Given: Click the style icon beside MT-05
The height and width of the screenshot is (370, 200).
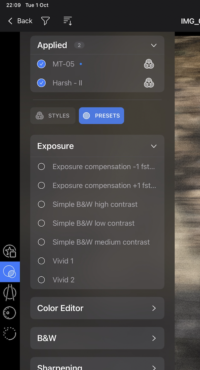Looking at the screenshot, I should (149, 64).
